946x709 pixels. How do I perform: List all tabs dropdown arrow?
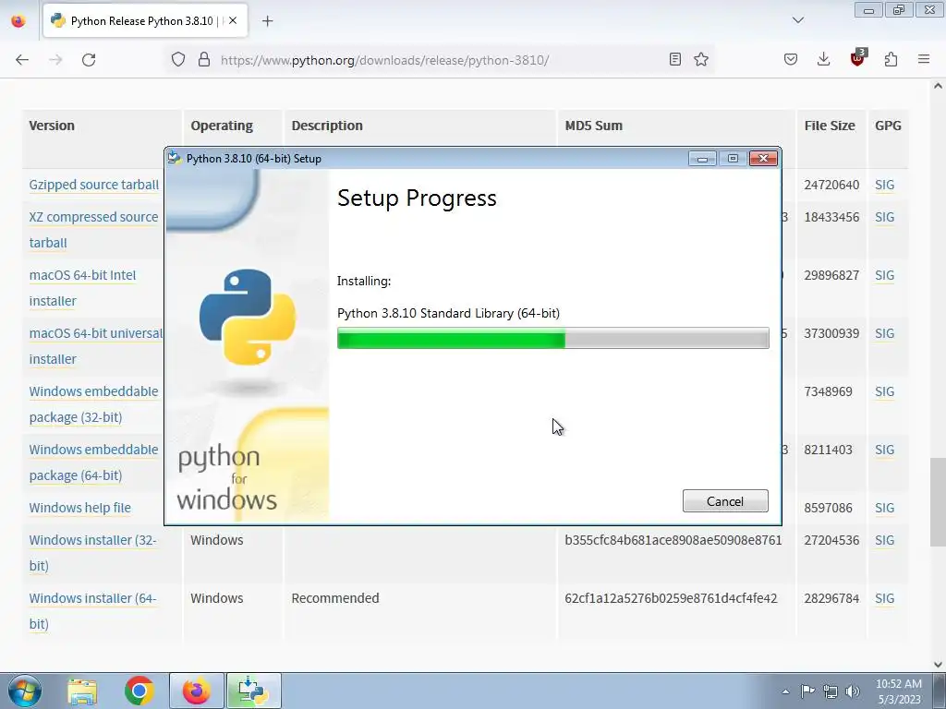[x=797, y=20]
